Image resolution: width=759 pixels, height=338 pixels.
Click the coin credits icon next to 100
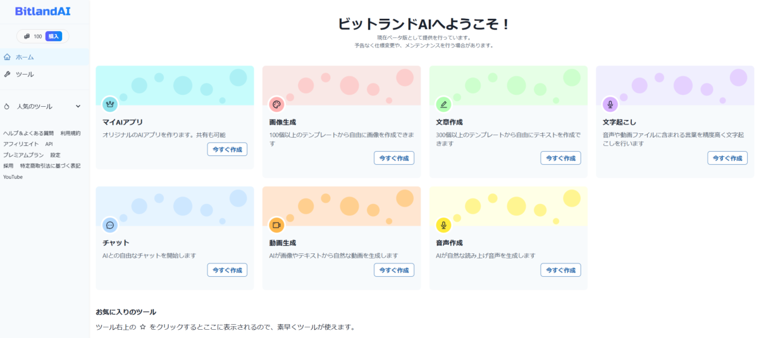27,36
